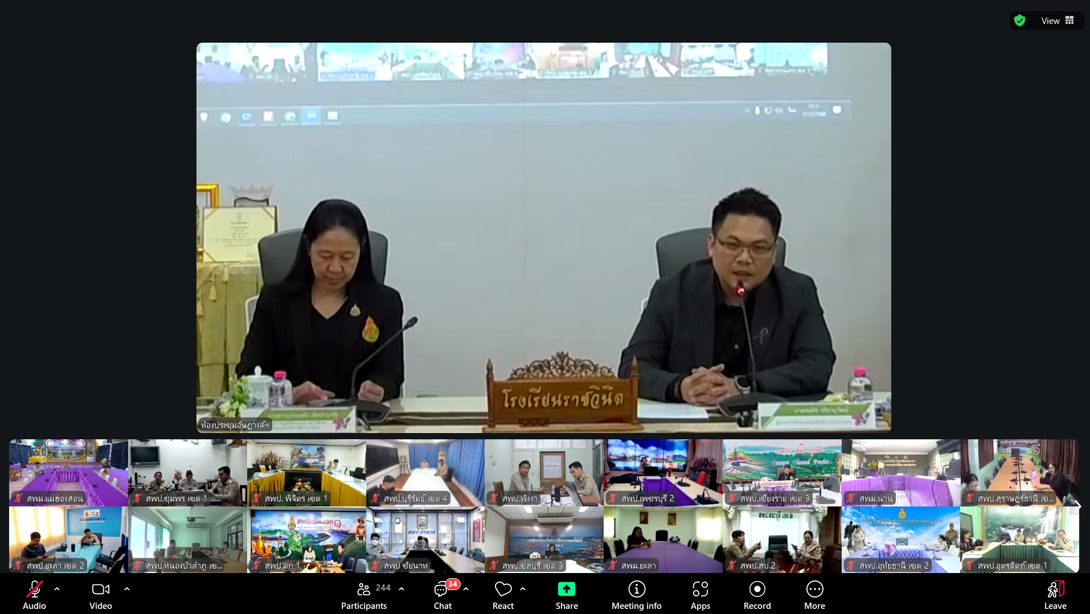Toggle the Video camera button

[x=100, y=595]
